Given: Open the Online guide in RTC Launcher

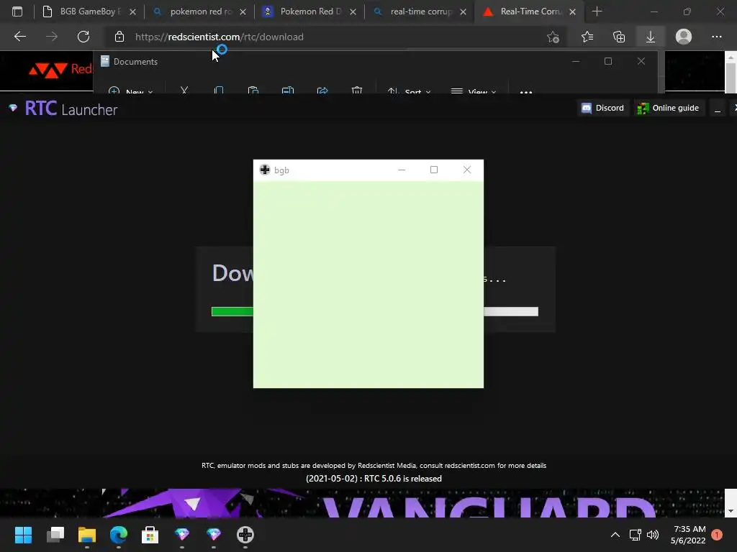Looking at the screenshot, I should [x=669, y=108].
